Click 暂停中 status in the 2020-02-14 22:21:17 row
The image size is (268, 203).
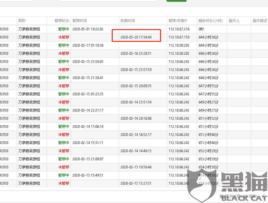pos(64,110)
